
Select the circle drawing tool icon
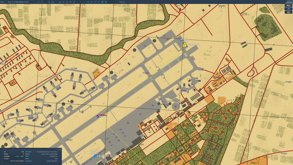pyautogui.click(x=49, y=2)
